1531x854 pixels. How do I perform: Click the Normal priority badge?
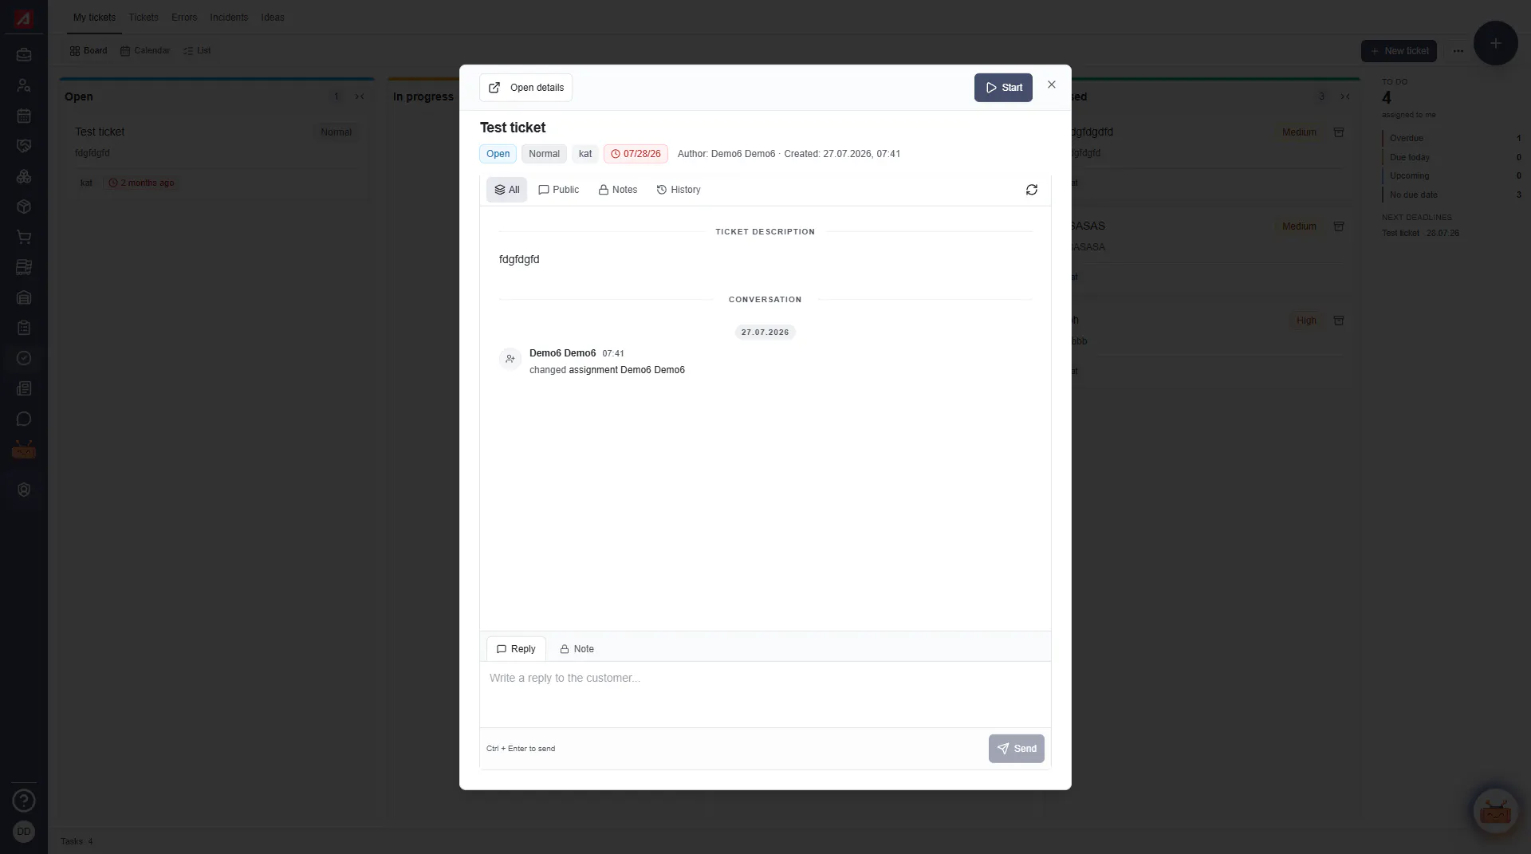click(545, 154)
